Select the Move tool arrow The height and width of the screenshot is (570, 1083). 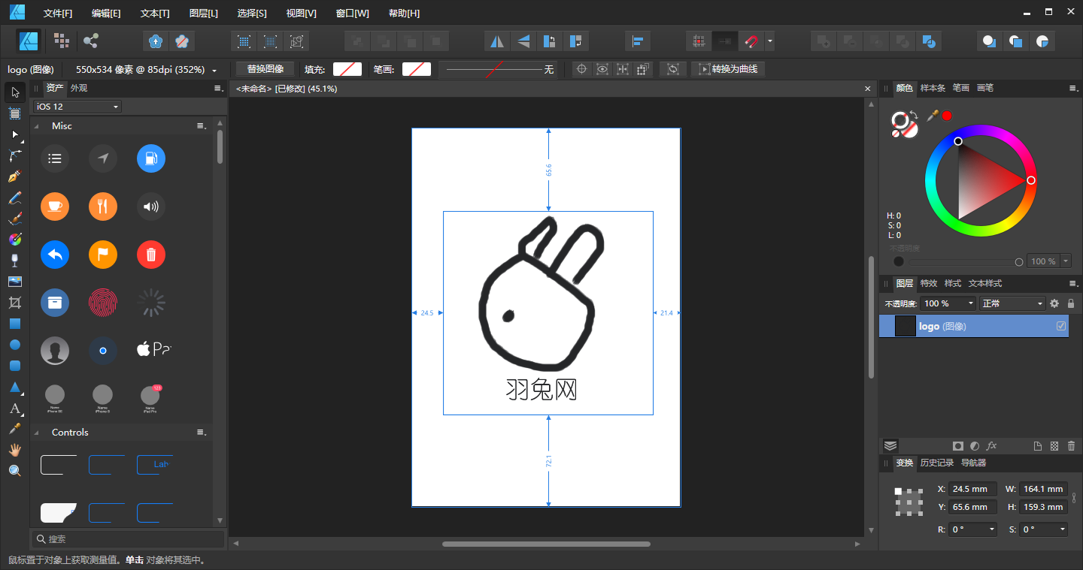15,92
